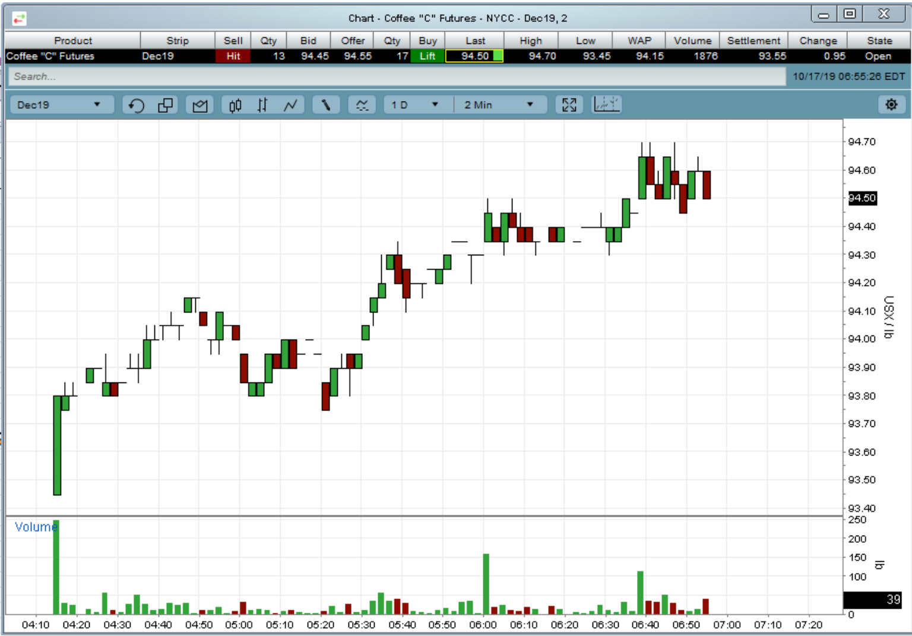Click the Last column header

tap(475, 40)
